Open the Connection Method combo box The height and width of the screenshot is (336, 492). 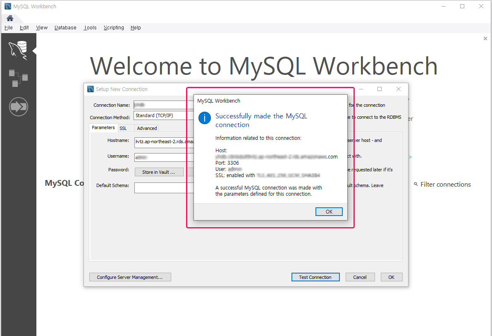[x=164, y=115]
